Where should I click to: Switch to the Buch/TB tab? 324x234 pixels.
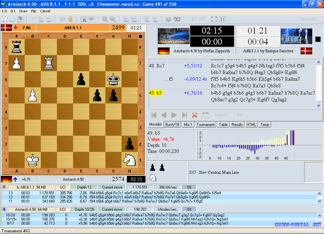pos(172,125)
